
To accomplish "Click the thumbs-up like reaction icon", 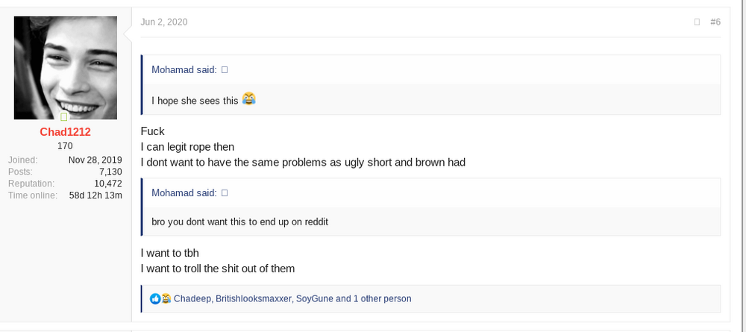I will point(155,298).
